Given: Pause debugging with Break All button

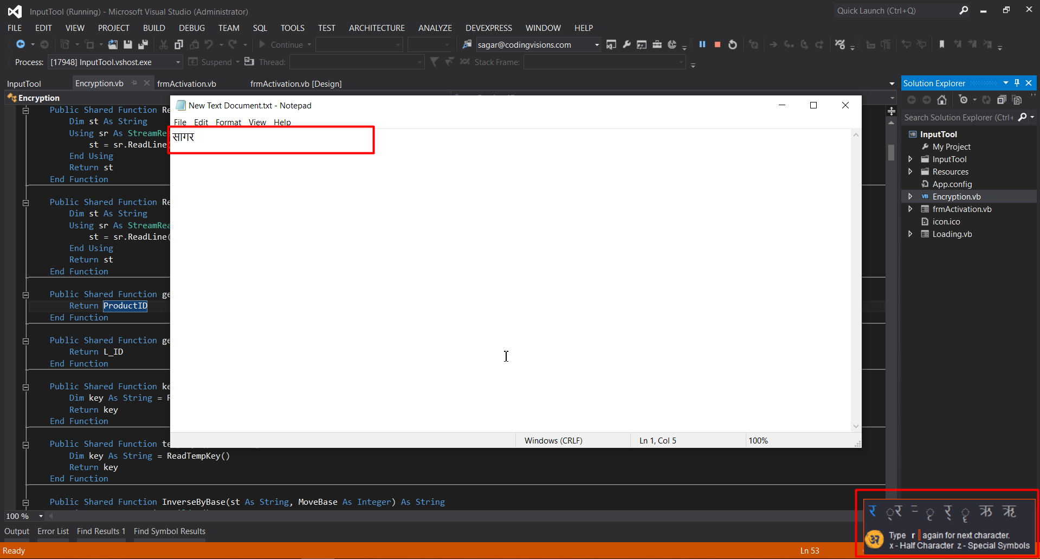Looking at the screenshot, I should coord(702,44).
